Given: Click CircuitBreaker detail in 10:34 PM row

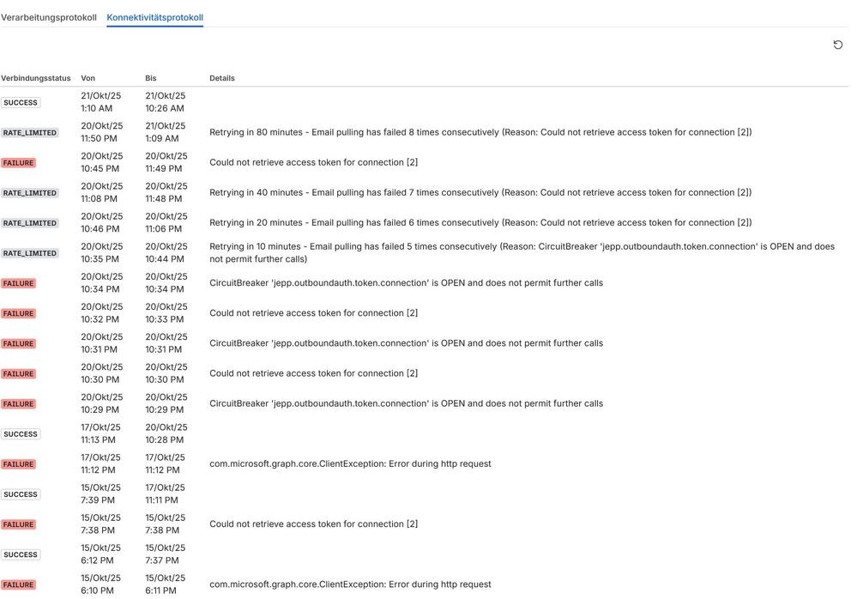Looking at the screenshot, I should 406,282.
